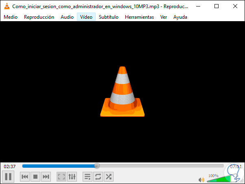Screen dimensions: 245x184
Task: Open the Medio menu
Action: [x=11, y=17]
